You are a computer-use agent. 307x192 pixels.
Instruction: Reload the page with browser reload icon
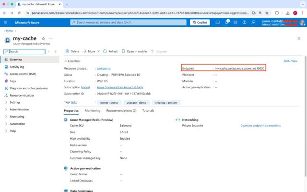pos(19,13)
